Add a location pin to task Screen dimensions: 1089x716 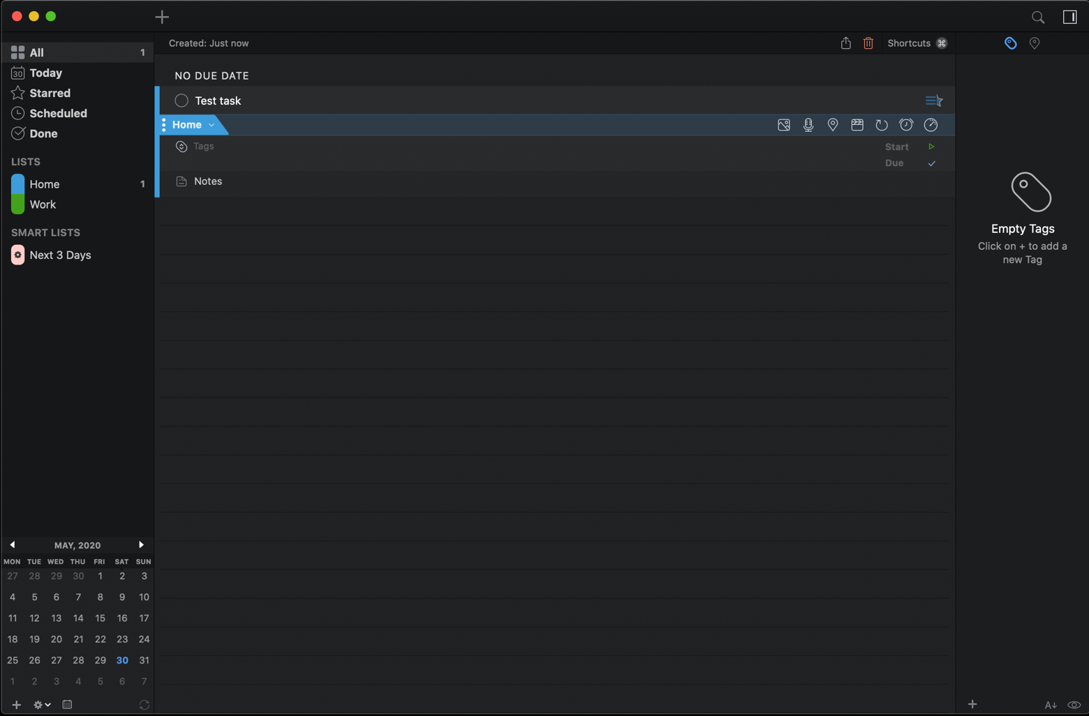[833, 125]
